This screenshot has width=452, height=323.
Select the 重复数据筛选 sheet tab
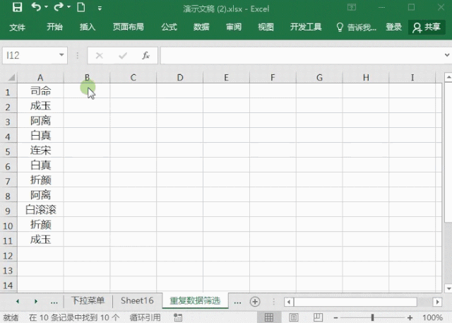pyautogui.click(x=195, y=300)
